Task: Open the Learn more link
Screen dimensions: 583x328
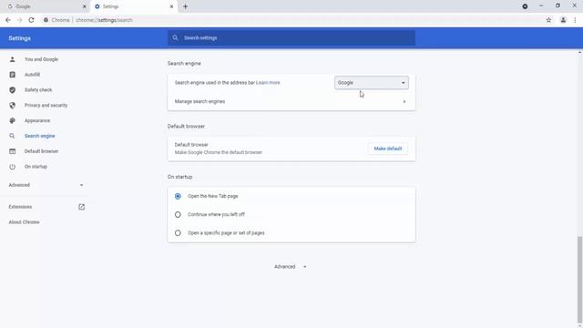Action: [x=268, y=83]
